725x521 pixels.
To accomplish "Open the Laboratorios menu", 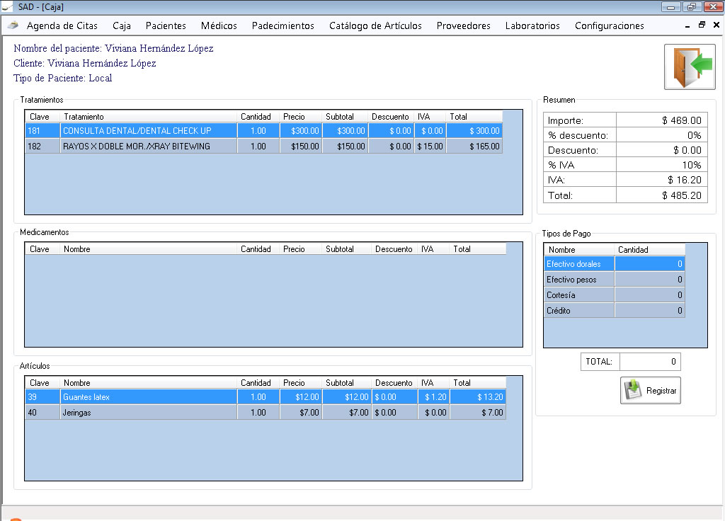I will [532, 26].
